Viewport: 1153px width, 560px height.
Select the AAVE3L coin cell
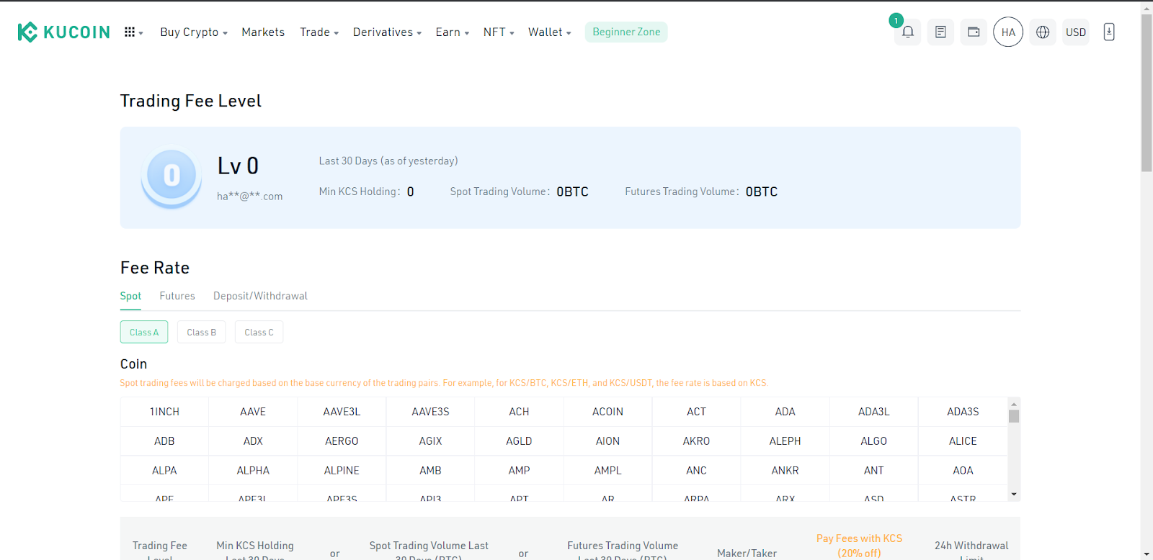tap(342, 412)
